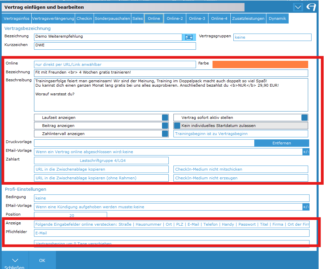Click the +/- icon for online contract email template
Image resolution: width=324 pixels, height=269 pixels.
coord(306,152)
